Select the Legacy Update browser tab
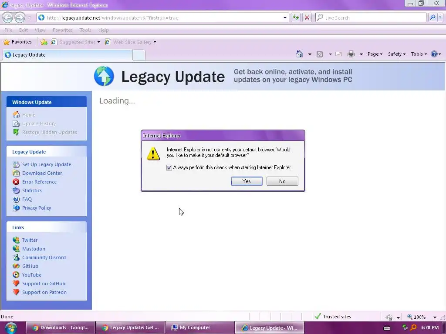The width and height of the screenshot is (446, 334). [68, 55]
